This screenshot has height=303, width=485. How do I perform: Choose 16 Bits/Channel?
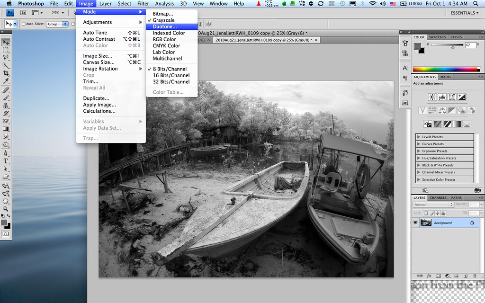[x=171, y=75]
